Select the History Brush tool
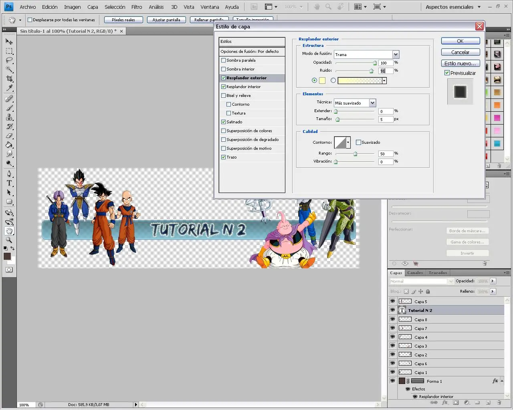This screenshot has height=410, width=513. pos(9,126)
